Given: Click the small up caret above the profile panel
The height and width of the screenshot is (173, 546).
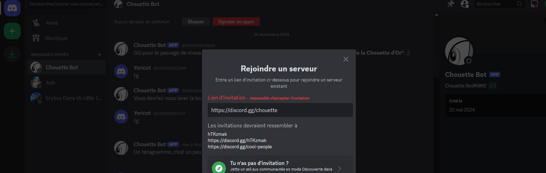Looking at the screenshot, I should coord(436,15).
